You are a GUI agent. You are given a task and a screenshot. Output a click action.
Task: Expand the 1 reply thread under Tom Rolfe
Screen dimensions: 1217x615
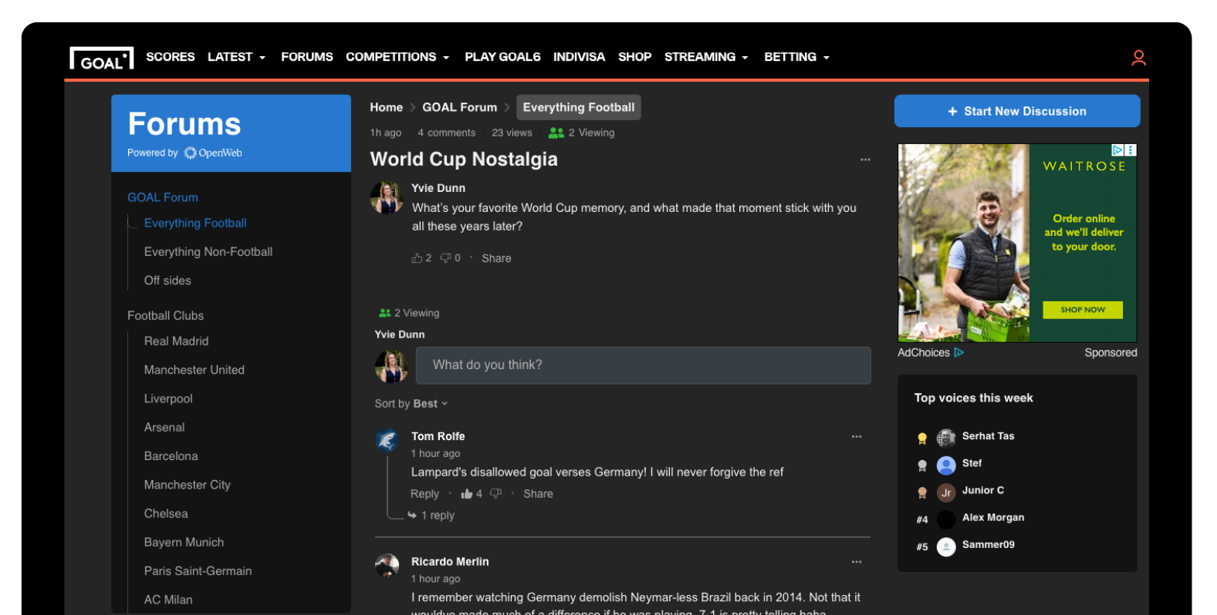pyautogui.click(x=437, y=516)
